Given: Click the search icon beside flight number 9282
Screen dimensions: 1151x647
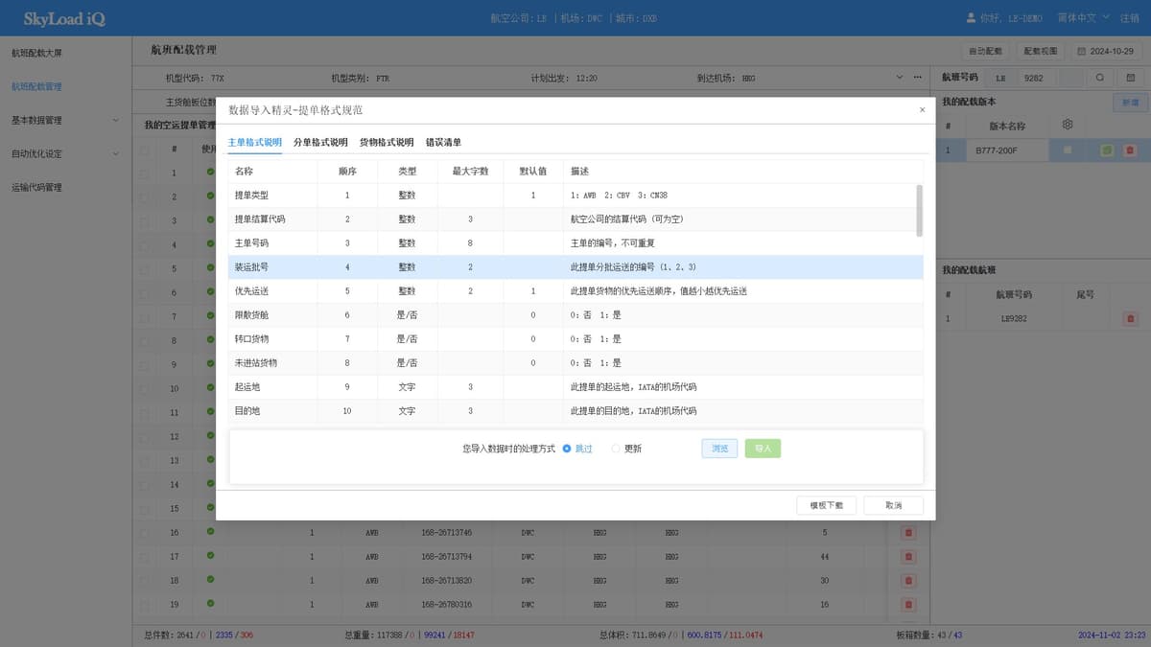Looking at the screenshot, I should (1100, 77).
